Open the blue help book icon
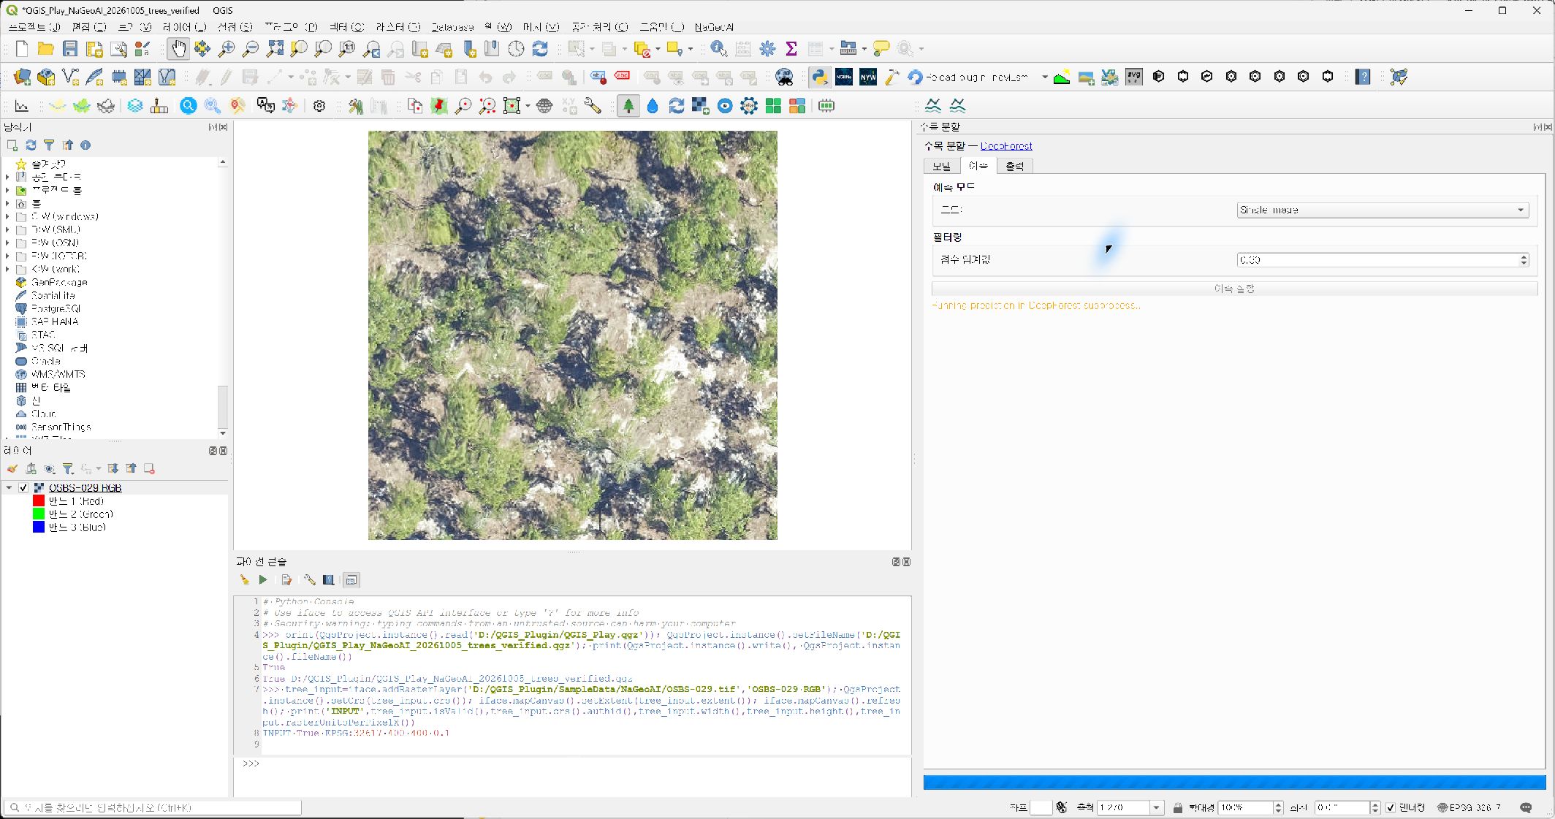Screen dimensions: 1555x819 1363,77
